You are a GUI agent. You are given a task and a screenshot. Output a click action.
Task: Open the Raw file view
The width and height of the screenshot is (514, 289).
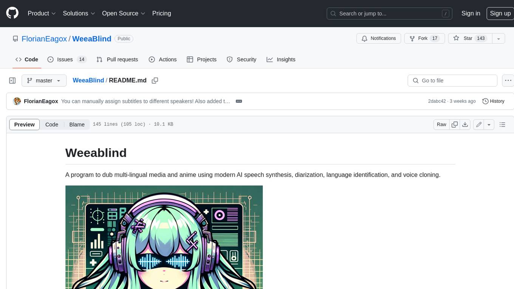pyautogui.click(x=441, y=124)
